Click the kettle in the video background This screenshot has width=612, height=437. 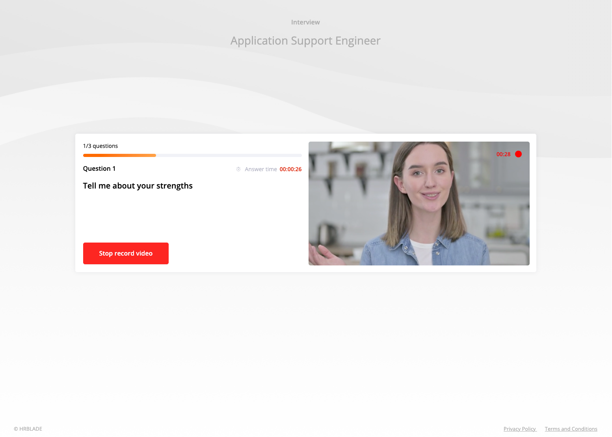tap(327, 233)
